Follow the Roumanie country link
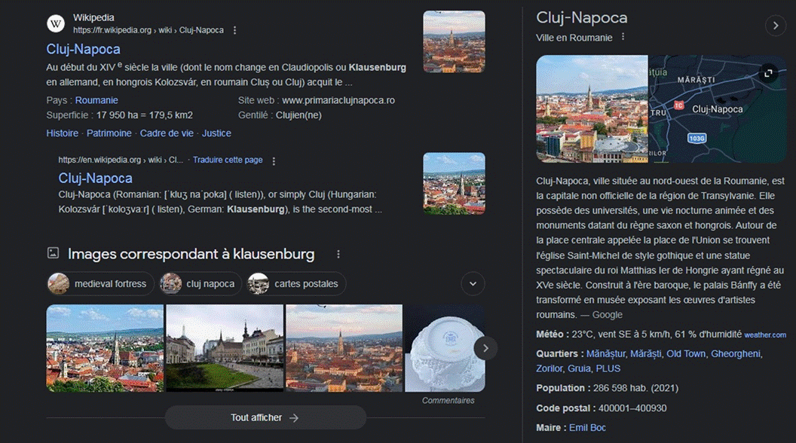796x443 pixels. [x=96, y=100]
